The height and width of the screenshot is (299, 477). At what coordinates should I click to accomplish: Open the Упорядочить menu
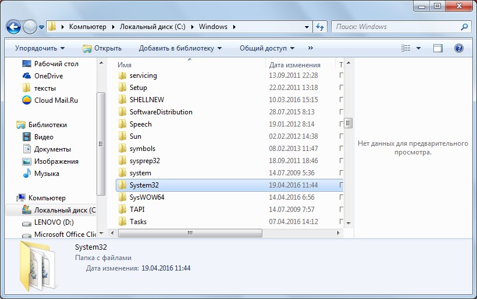tap(40, 48)
